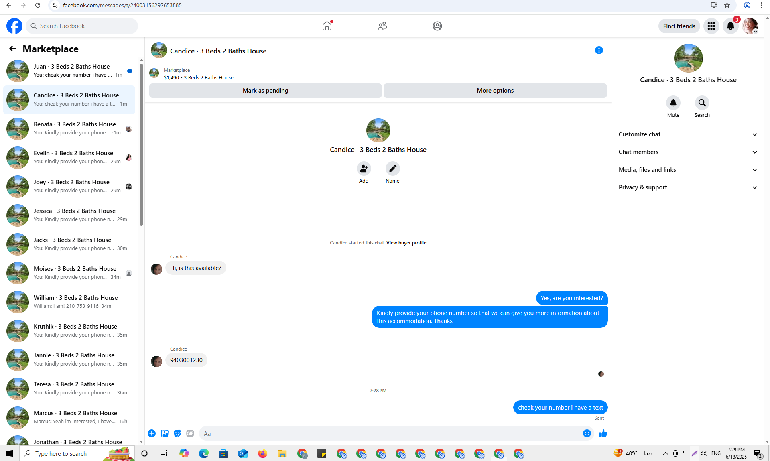The width and height of the screenshot is (770, 461).
Task: Add people to the Candice chat
Action: [x=364, y=169]
